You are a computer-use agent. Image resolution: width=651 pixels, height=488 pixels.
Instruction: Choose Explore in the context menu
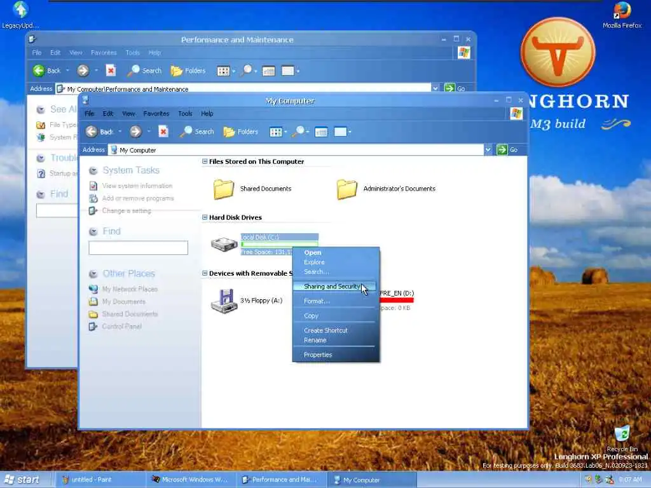[x=336, y=262]
